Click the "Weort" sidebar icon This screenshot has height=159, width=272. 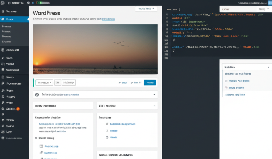pos(3,91)
